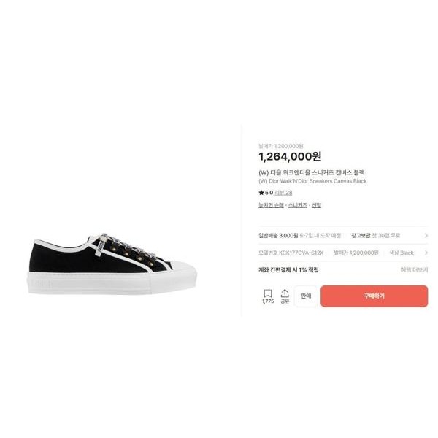Click the Dior sneaker product image
438x438 pixels.
[112, 264]
